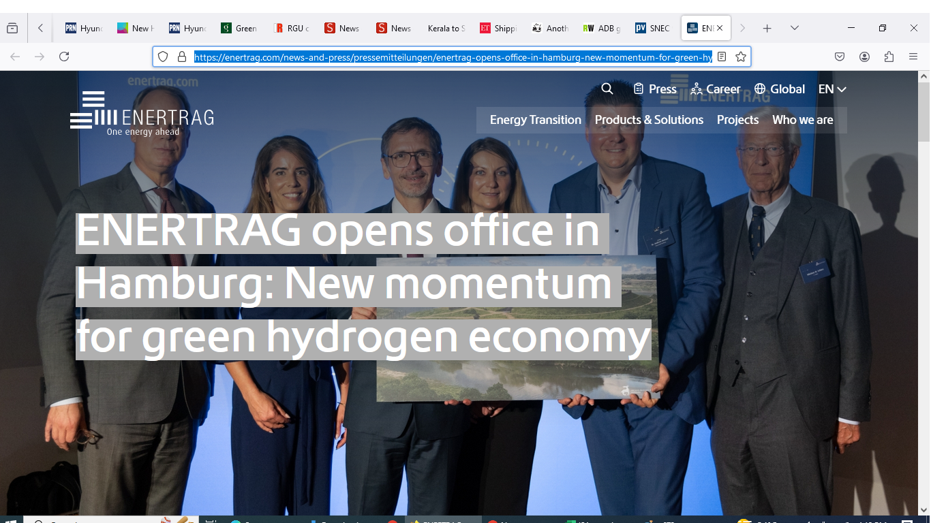Bookmark this page with the star

pos(741,57)
